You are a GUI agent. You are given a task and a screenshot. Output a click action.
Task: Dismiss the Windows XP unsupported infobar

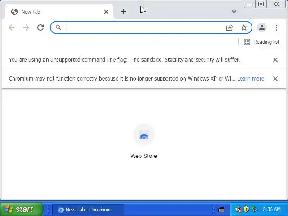pyautogui.click(x=275, y=79)
